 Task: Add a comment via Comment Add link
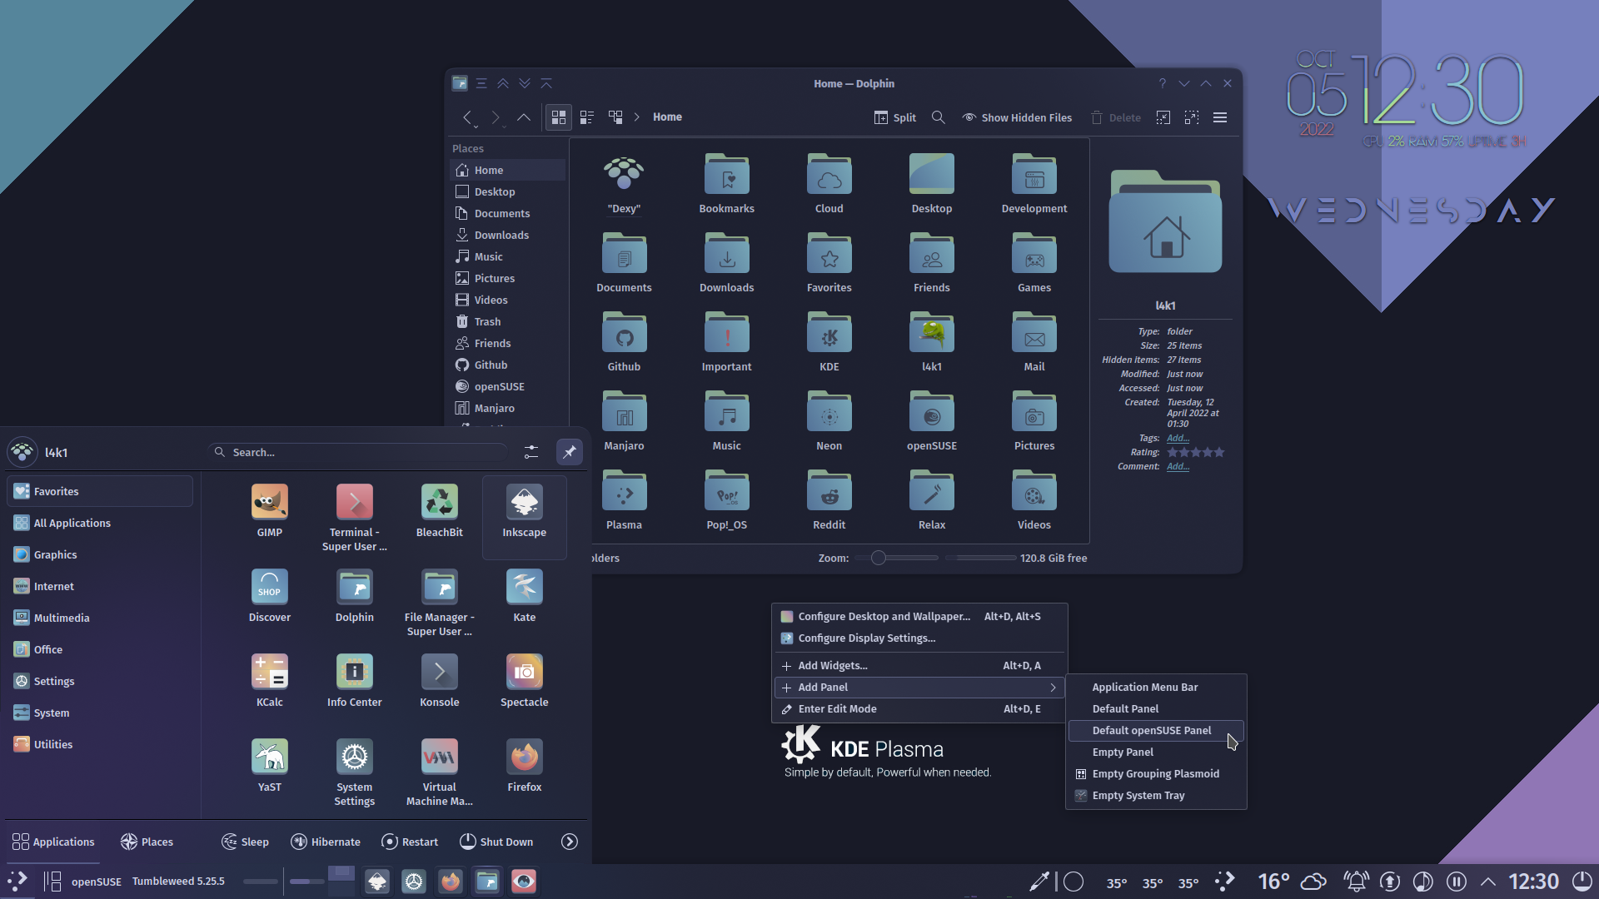(x=1178, y=466)
